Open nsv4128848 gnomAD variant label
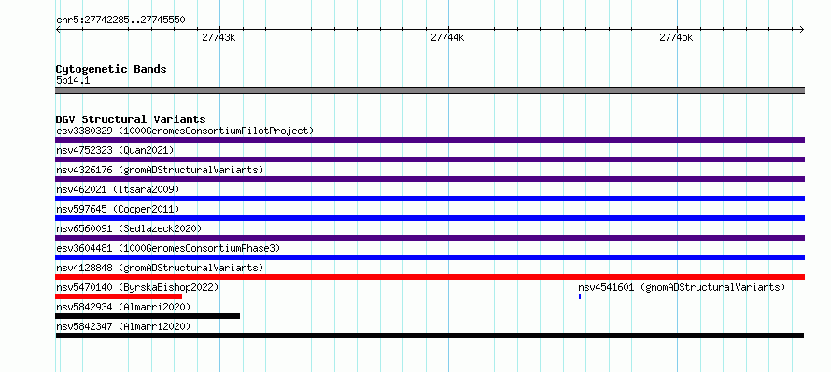 [160, 268]
